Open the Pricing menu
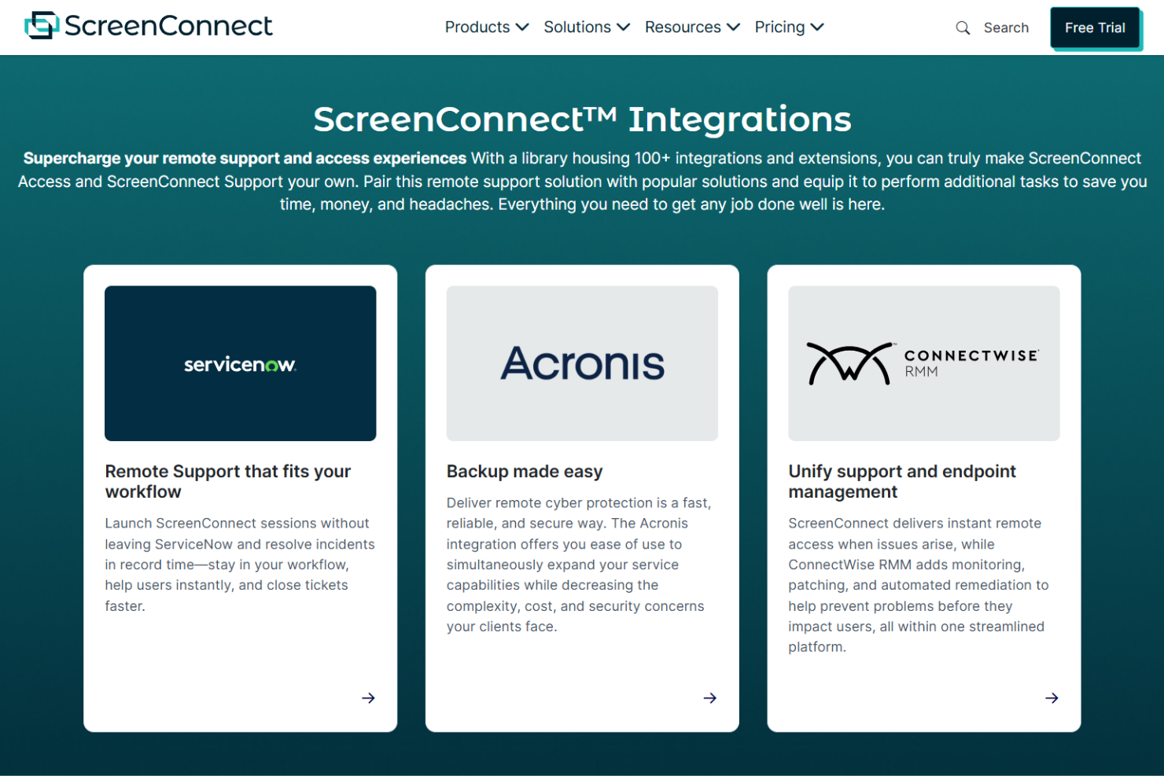This screenshot has height=776, width=1164. [789, 27]
